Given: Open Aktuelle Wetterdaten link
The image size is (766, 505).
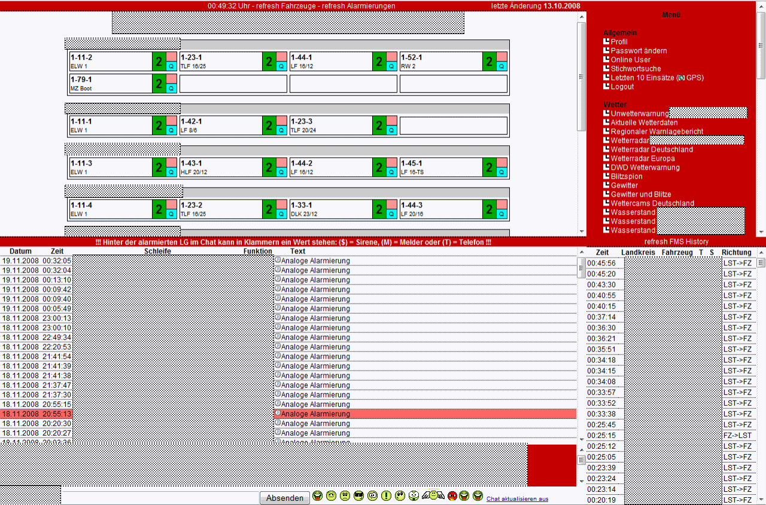Looking at the screenshot, I should 645,123.
